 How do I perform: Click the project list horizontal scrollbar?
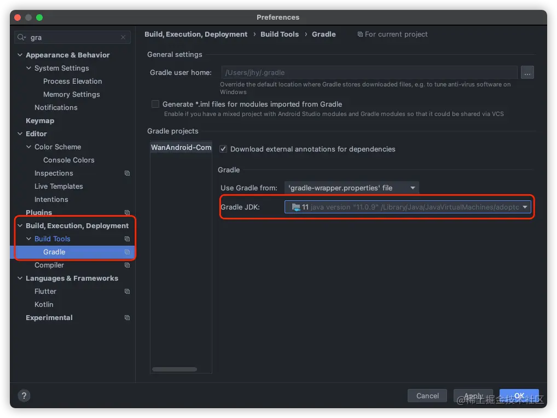[x=175, y=369]
